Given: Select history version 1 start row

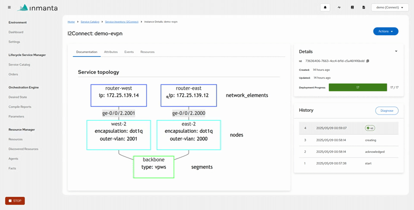Looking at the screenshot, I should point(348,163).
